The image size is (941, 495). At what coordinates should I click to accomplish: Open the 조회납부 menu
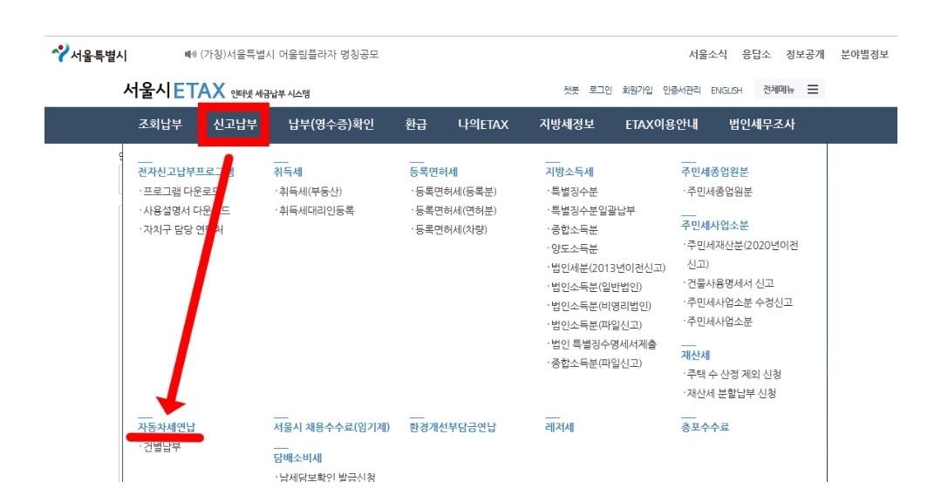pos(160,125)
